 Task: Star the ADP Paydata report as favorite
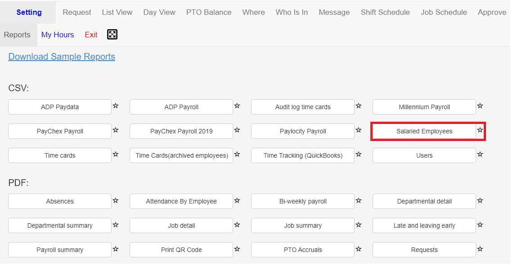click(x=116, y=106)
